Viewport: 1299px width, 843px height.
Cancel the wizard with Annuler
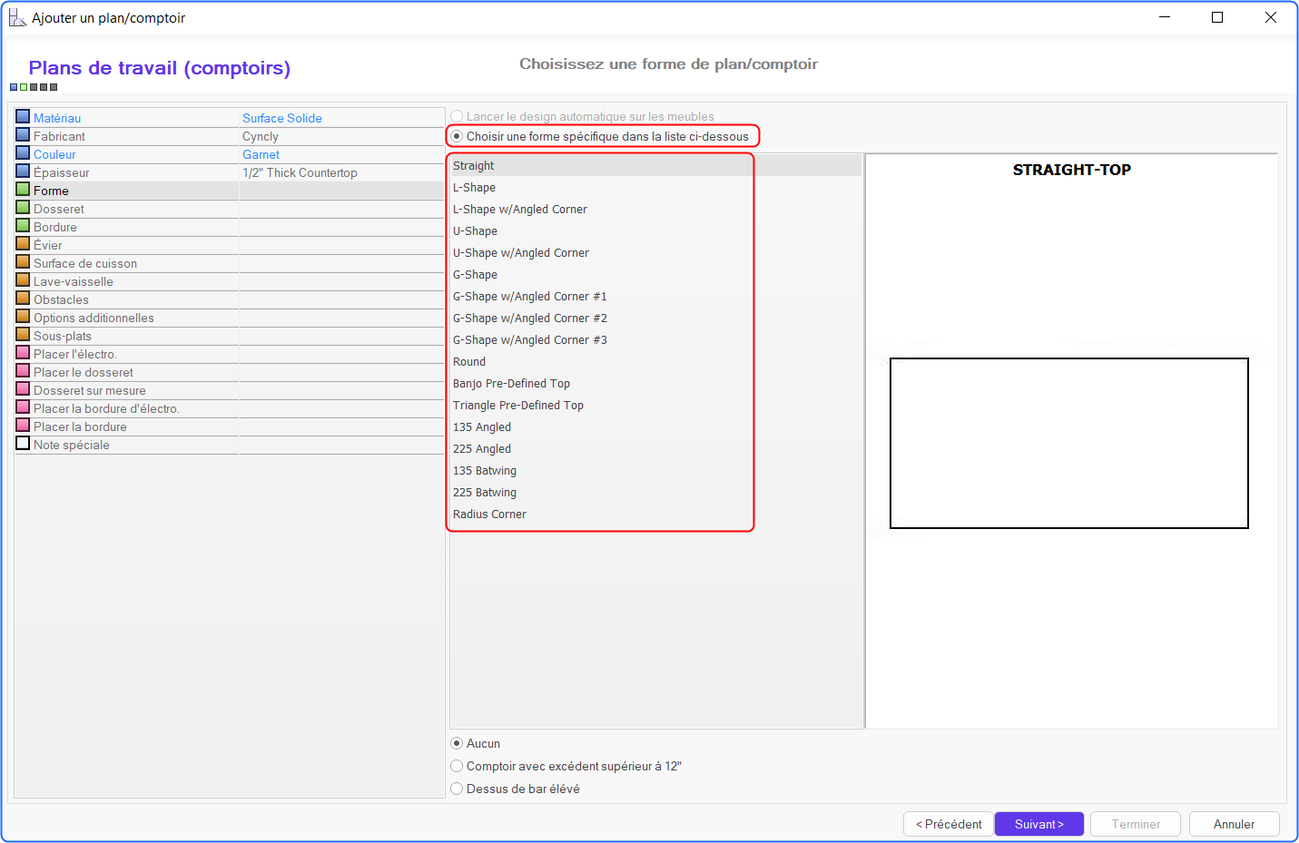pos(1235,824)
